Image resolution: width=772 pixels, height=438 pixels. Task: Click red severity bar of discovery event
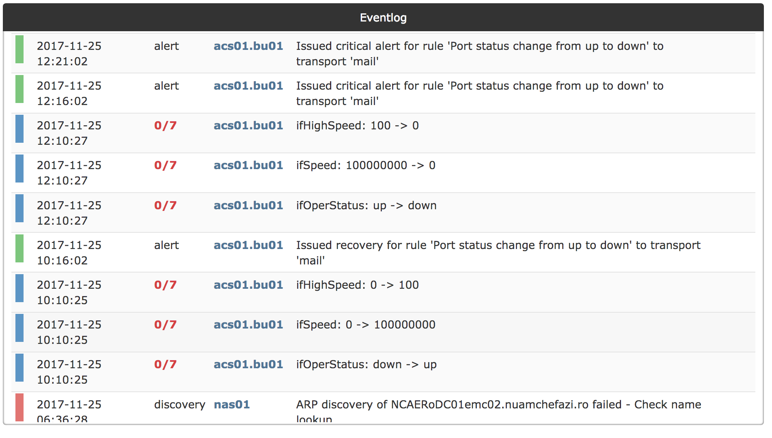19,407
